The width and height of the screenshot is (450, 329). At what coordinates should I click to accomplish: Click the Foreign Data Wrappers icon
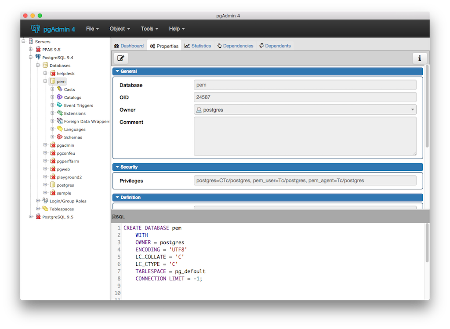60,121
